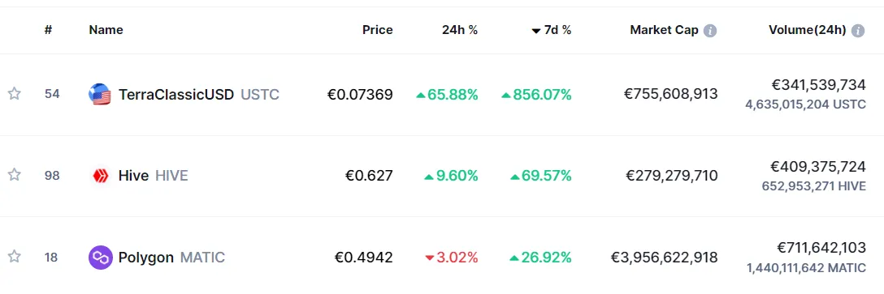Open the Market Cap info tooltip icon
Image resolution: width=884 pixels, height=294 pixels.
(x=710, y=31)
